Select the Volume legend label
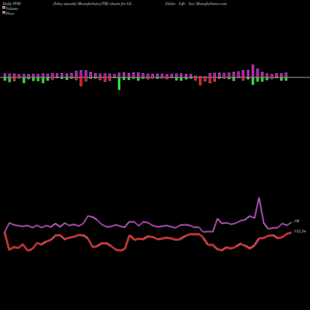Viewport: 310px width, 310px height. [12, 9]
